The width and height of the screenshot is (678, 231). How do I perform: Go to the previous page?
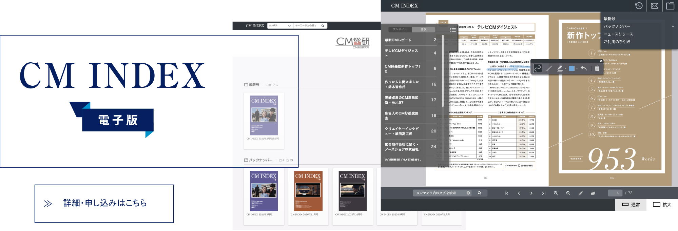point(519,193)
